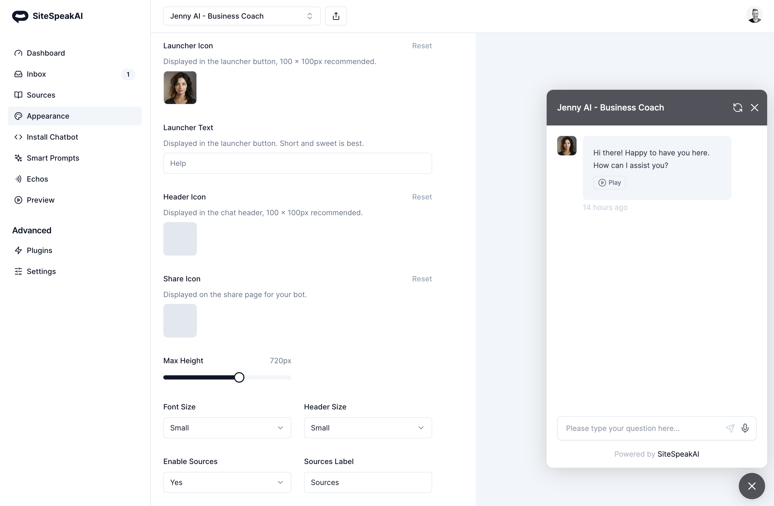Viewport: 774px width, 506px height.
Task: Reset the Launcher Icon
Action: point(422,45)
